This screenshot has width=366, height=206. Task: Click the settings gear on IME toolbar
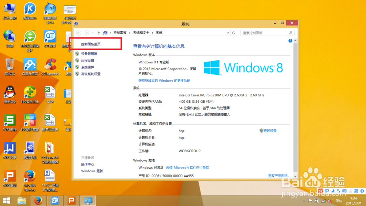tap(362, 191)
